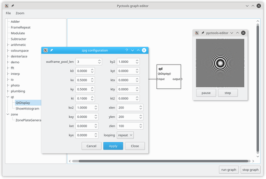Expand the io tree node
266x179 pixels.
tap(8, 80)
